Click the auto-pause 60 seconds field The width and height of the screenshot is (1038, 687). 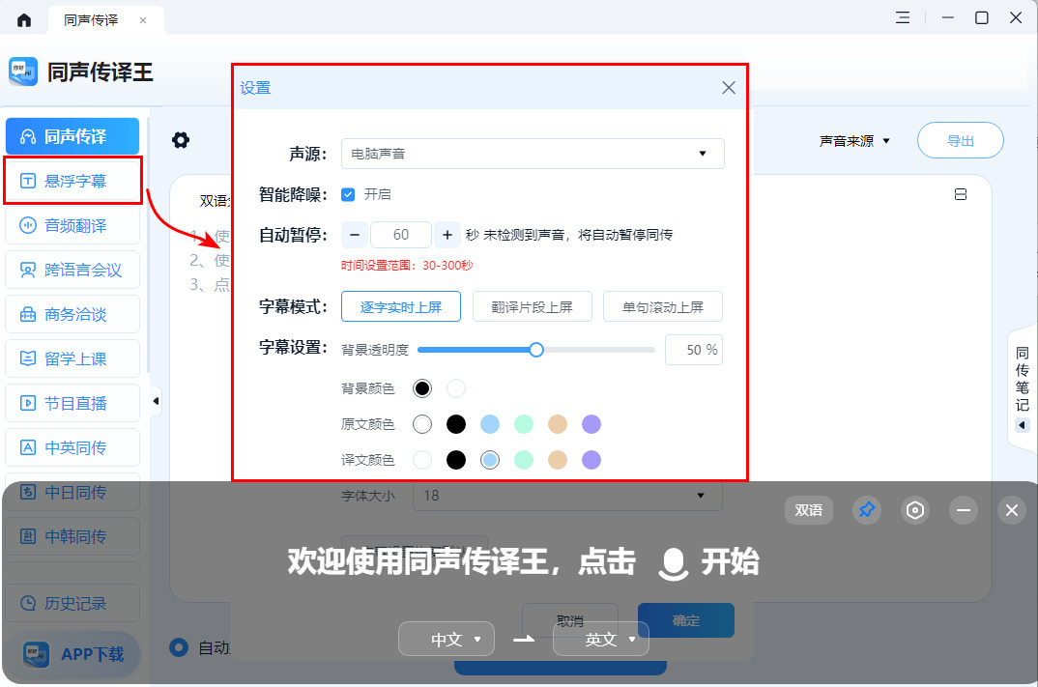point(401,235)
